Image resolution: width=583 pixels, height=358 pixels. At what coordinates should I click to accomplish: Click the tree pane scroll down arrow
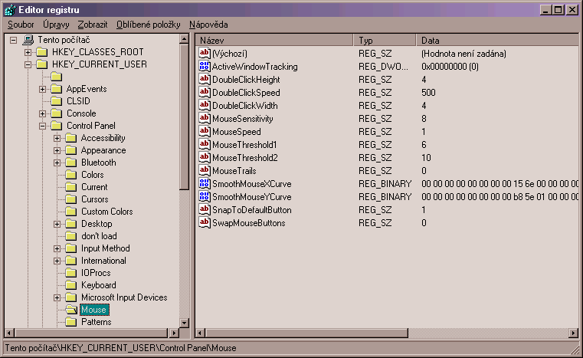(184, 323)
